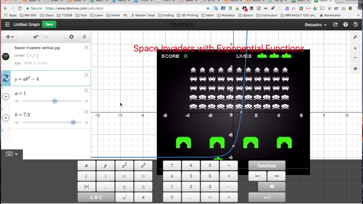Viewport: 363px width, 204px height.
Task: Delete the slider a=1 expression
Action: [86, 90]
